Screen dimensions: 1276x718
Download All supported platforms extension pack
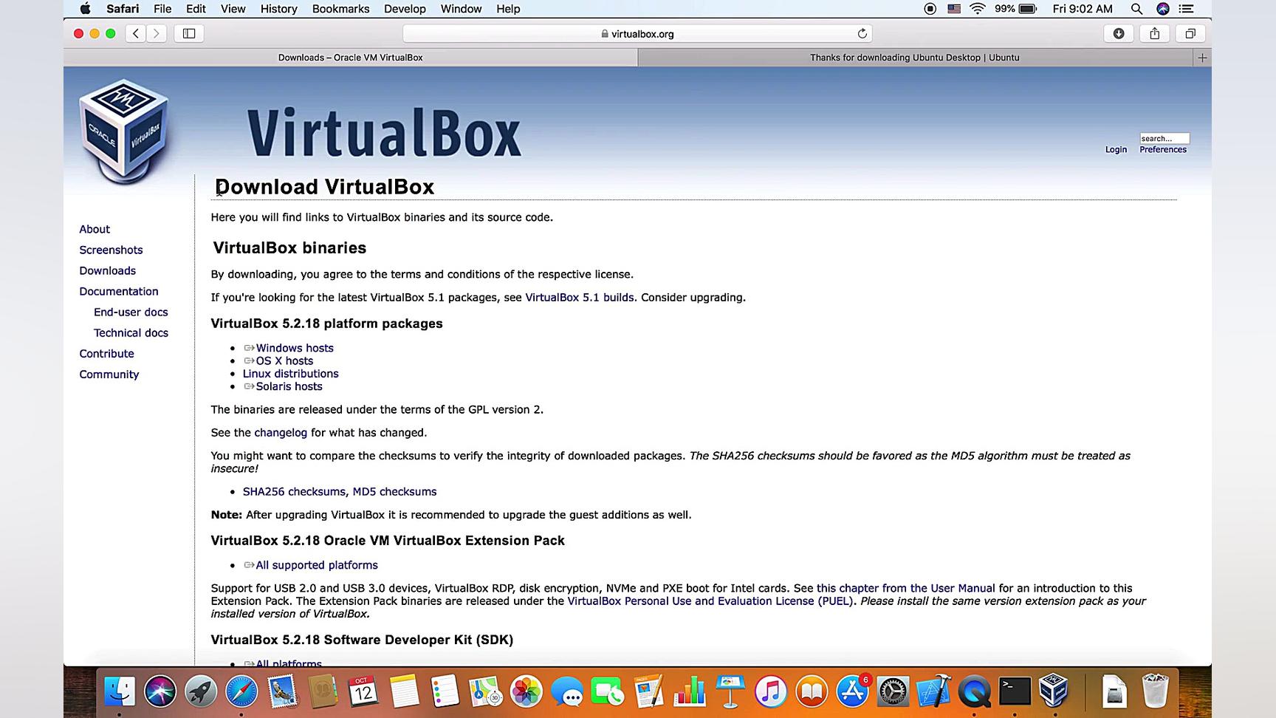pyautogui.click(x=317, y=565)
